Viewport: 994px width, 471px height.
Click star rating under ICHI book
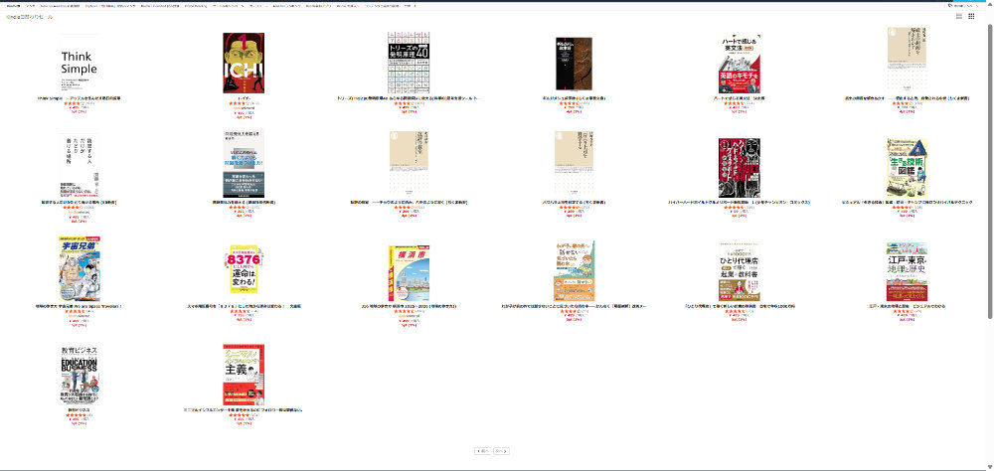[239, 103]
